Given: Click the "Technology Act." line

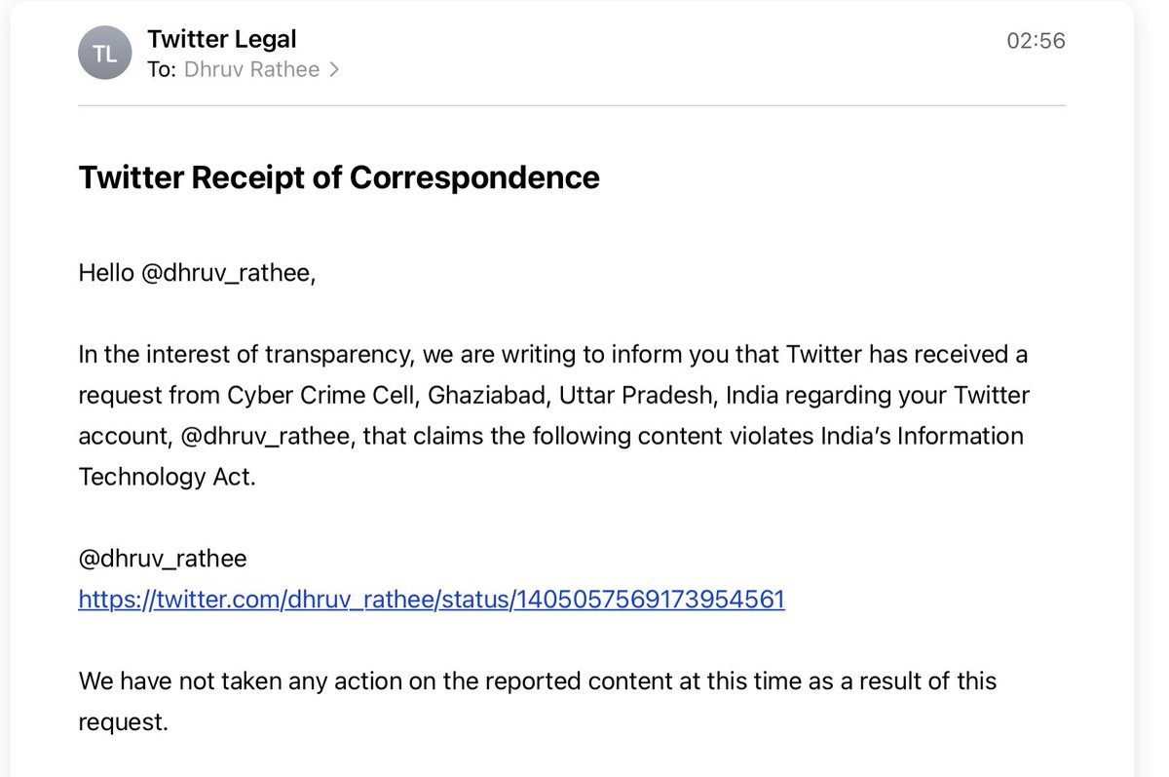Looking at the screenshot, I should tap(167, 478).
